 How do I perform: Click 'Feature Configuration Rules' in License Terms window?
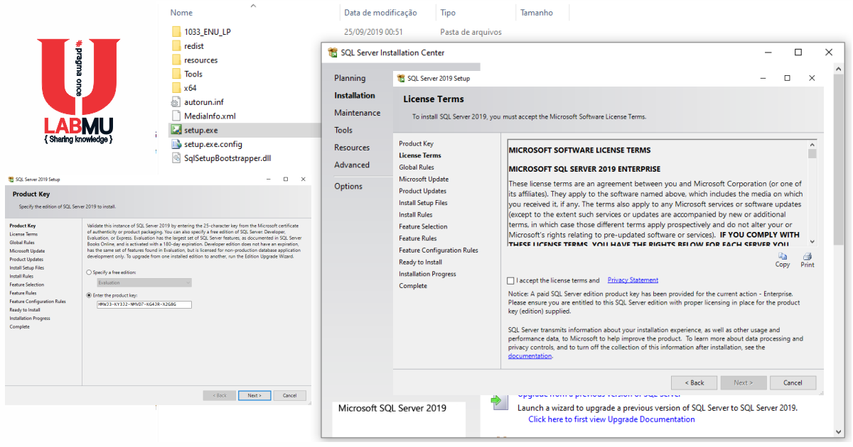[x=439, y=250]
